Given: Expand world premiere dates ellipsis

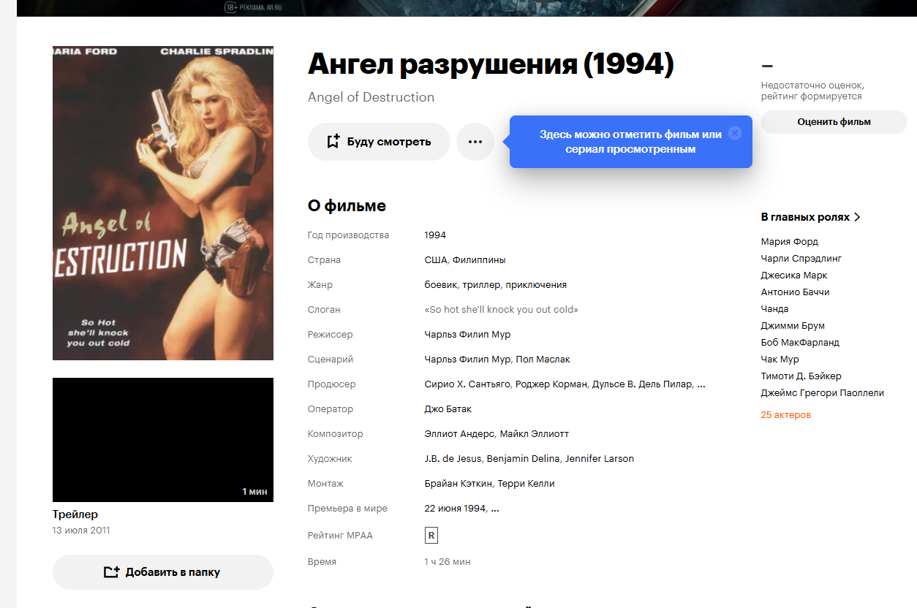Looking at the screenshot, I should pyautogui.click(x=495, y=509).
